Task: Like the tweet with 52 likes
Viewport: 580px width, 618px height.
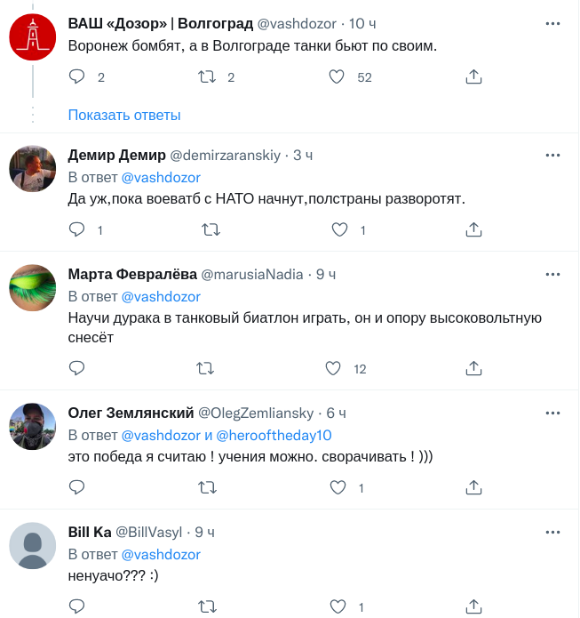Action: coord(337,77)
